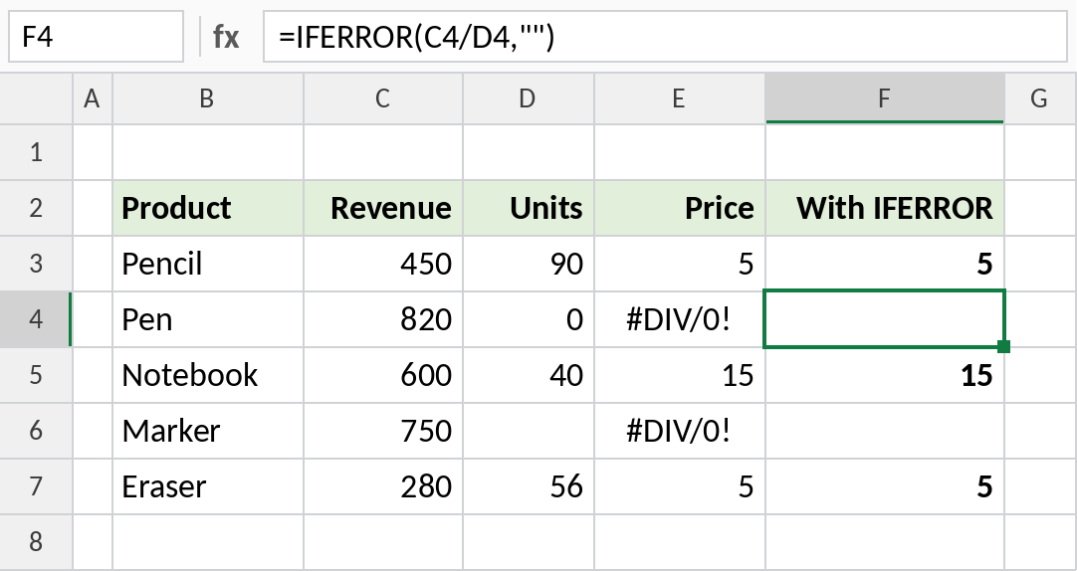
Task: Select the Pen cell
Action: coord(207,319)
